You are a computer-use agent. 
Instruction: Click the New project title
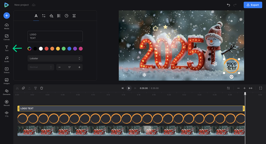point(22,5)
